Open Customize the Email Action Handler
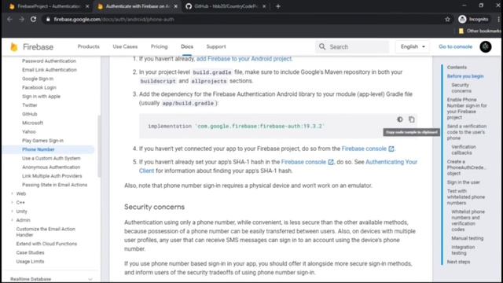The image size is (503, 283). [46, 232]
